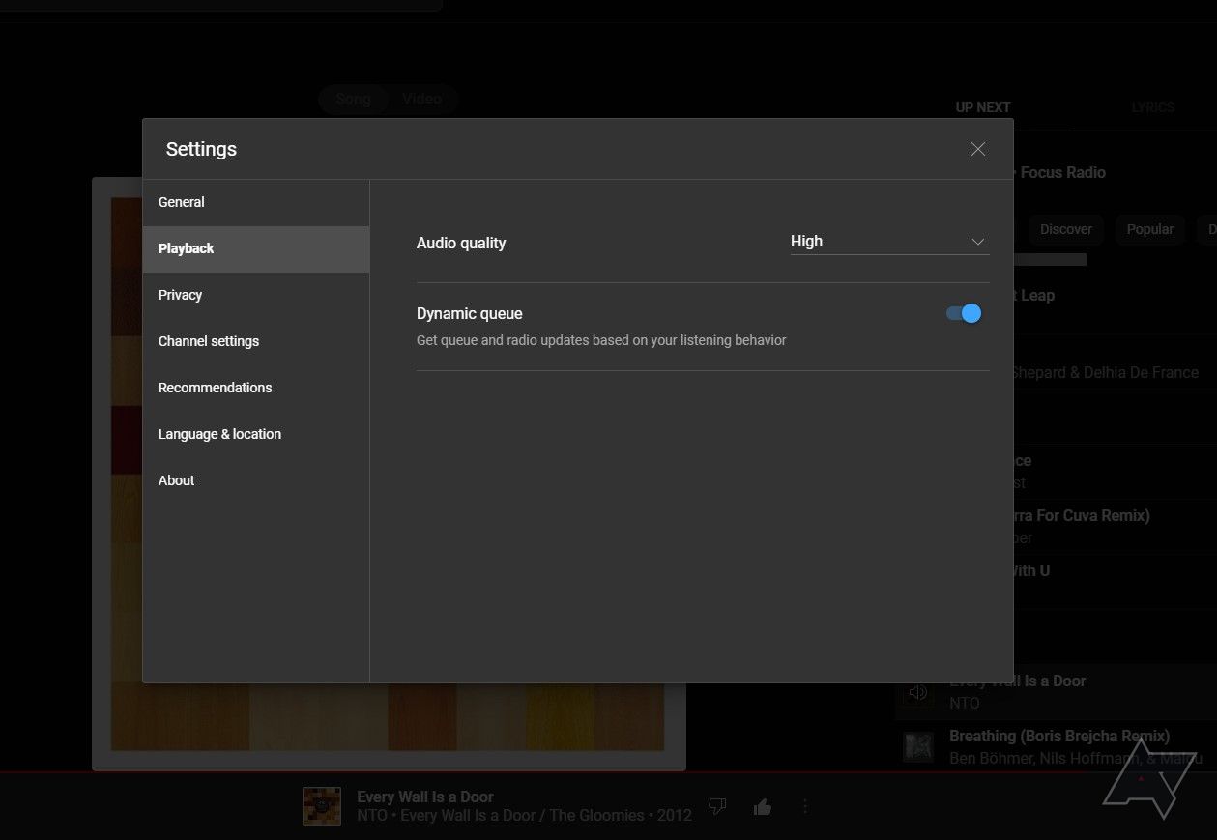
Task: Click the speaker icon beside Every Wall Is a Door
Action: coord(918,692)
